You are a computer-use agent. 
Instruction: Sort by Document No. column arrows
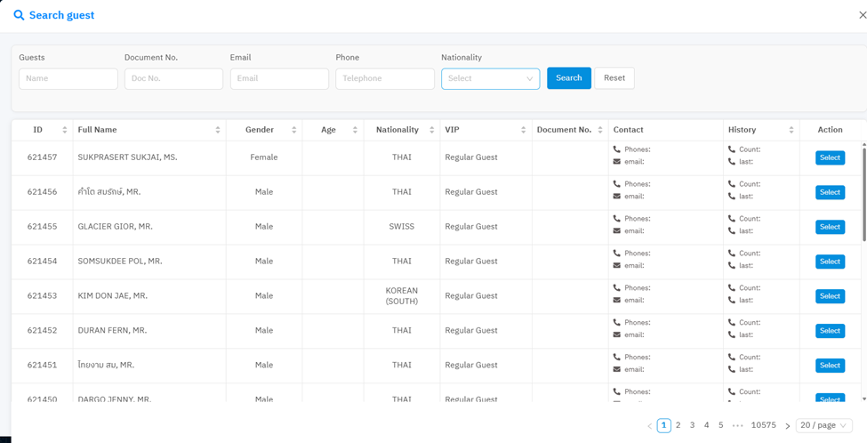(600, 130)
